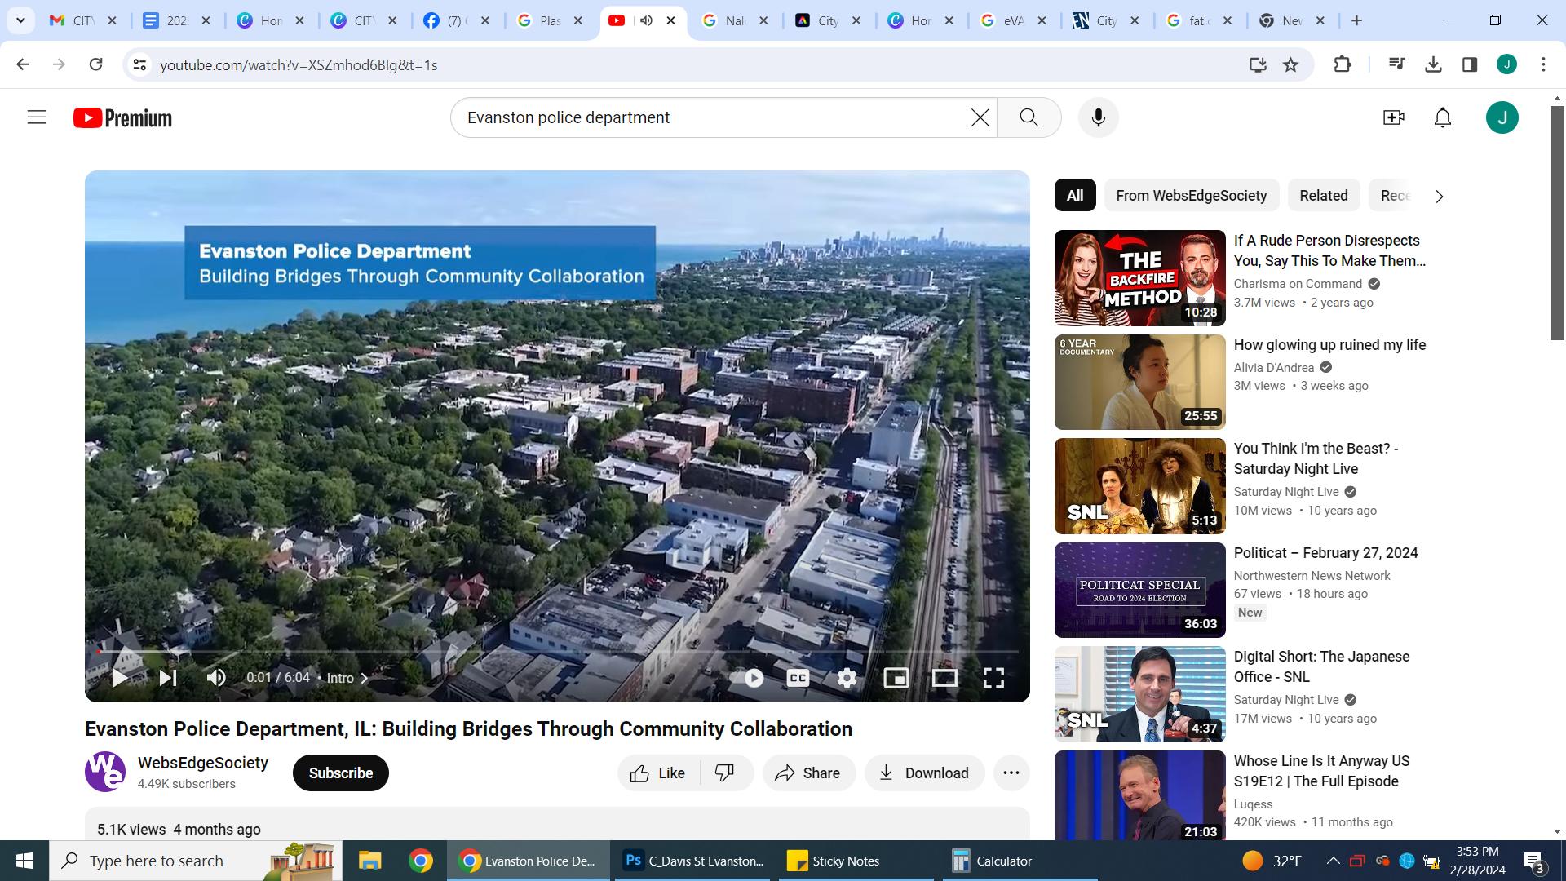Open video player settings gear
Viewport: 1566px width, 881px height.
(847, 678)
